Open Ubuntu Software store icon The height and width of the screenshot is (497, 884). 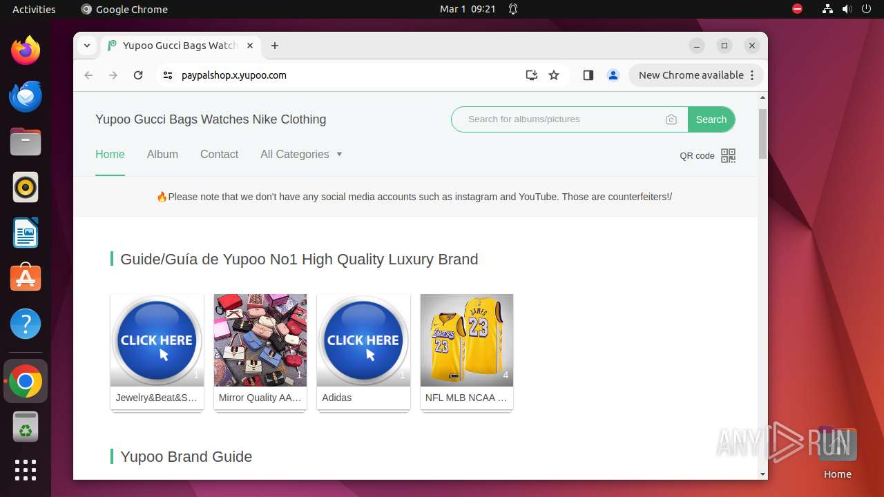click(x=26, y=278)
